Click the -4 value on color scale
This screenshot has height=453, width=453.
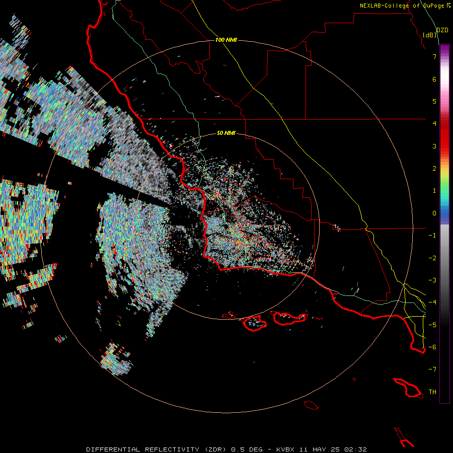[432, 303]
